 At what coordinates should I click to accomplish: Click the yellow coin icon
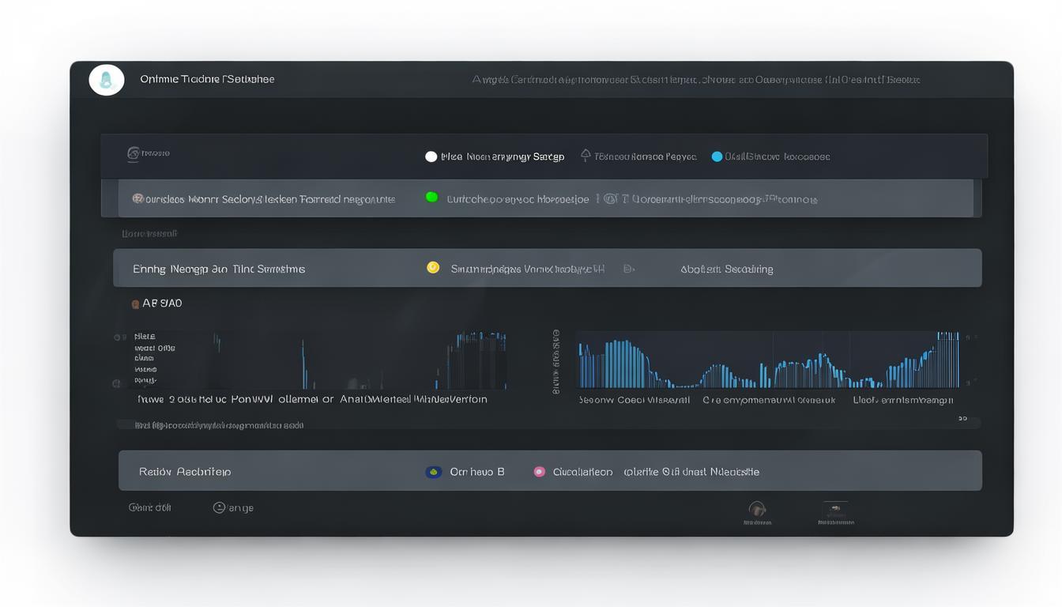(433, 268)
